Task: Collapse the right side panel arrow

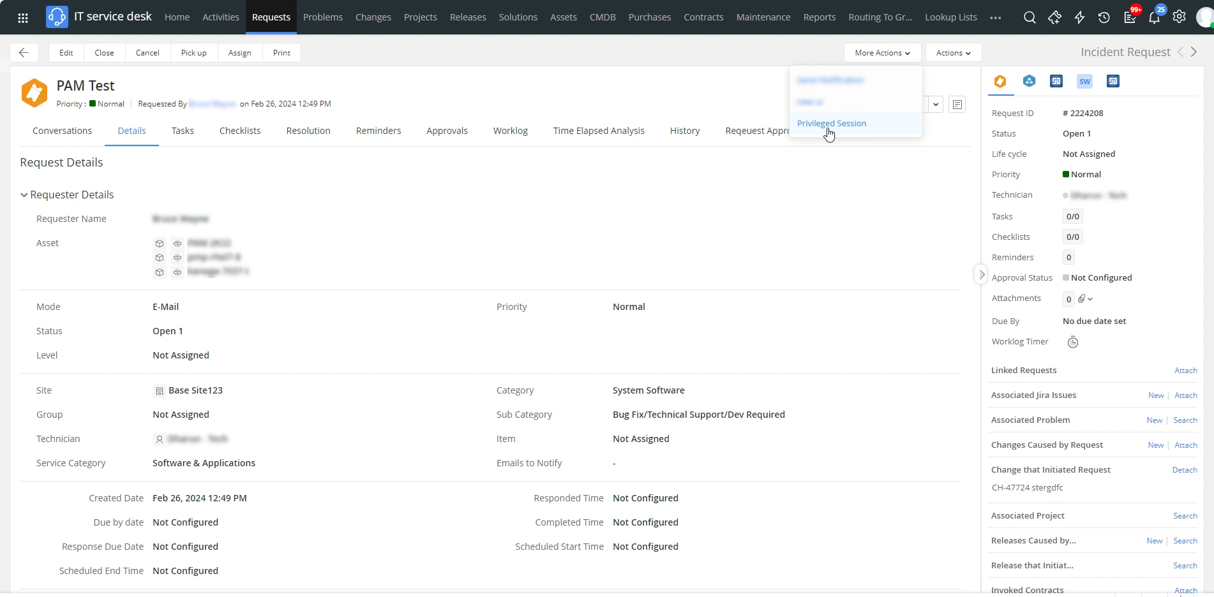Action: coord(982,275)
